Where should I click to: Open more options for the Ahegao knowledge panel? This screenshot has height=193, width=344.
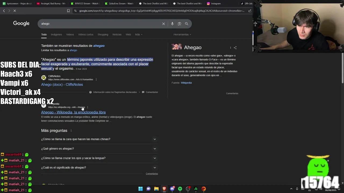(x=230, y=48)
